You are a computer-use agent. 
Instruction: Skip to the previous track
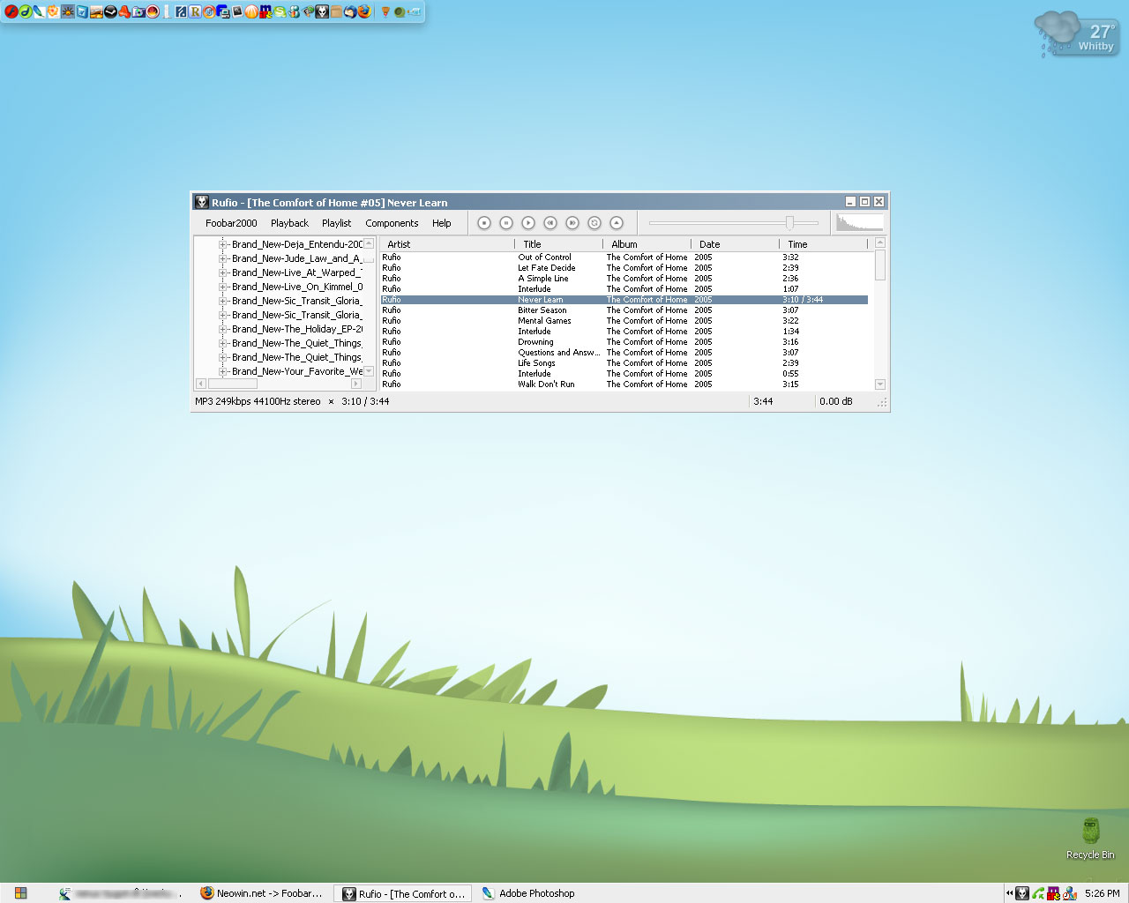coord(550,223)
